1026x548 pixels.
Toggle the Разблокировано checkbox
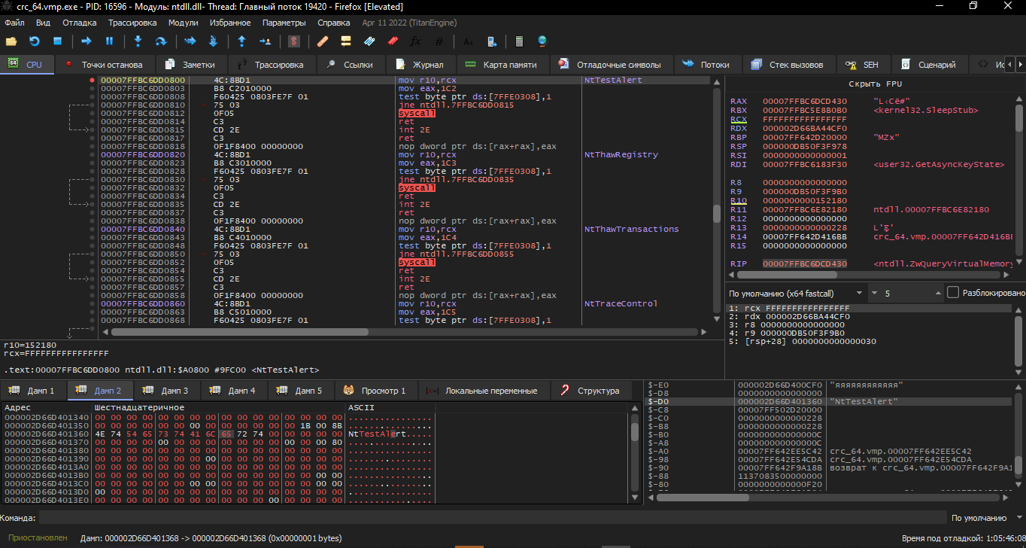[953, 292]
